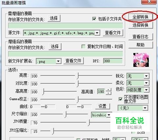158x140 pixels.
Task: Click the new-file folder path field
Action: pyautogui.click(x=65, y=54)
